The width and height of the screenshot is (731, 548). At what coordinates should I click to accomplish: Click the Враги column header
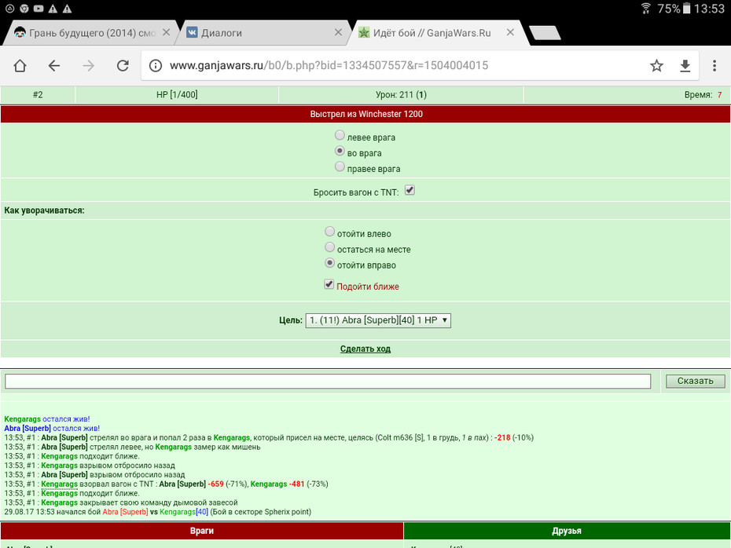click(202, 531)
